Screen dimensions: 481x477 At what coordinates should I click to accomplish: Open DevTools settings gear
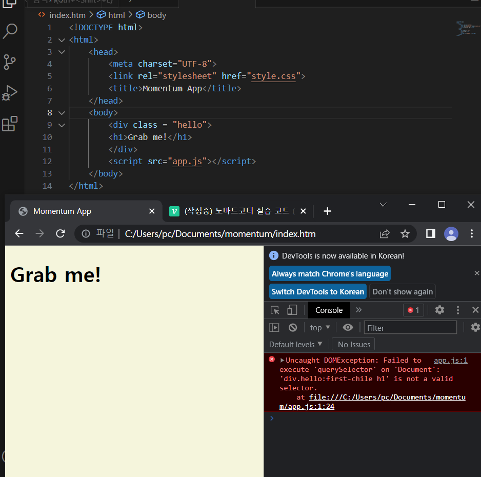point(439,310)
